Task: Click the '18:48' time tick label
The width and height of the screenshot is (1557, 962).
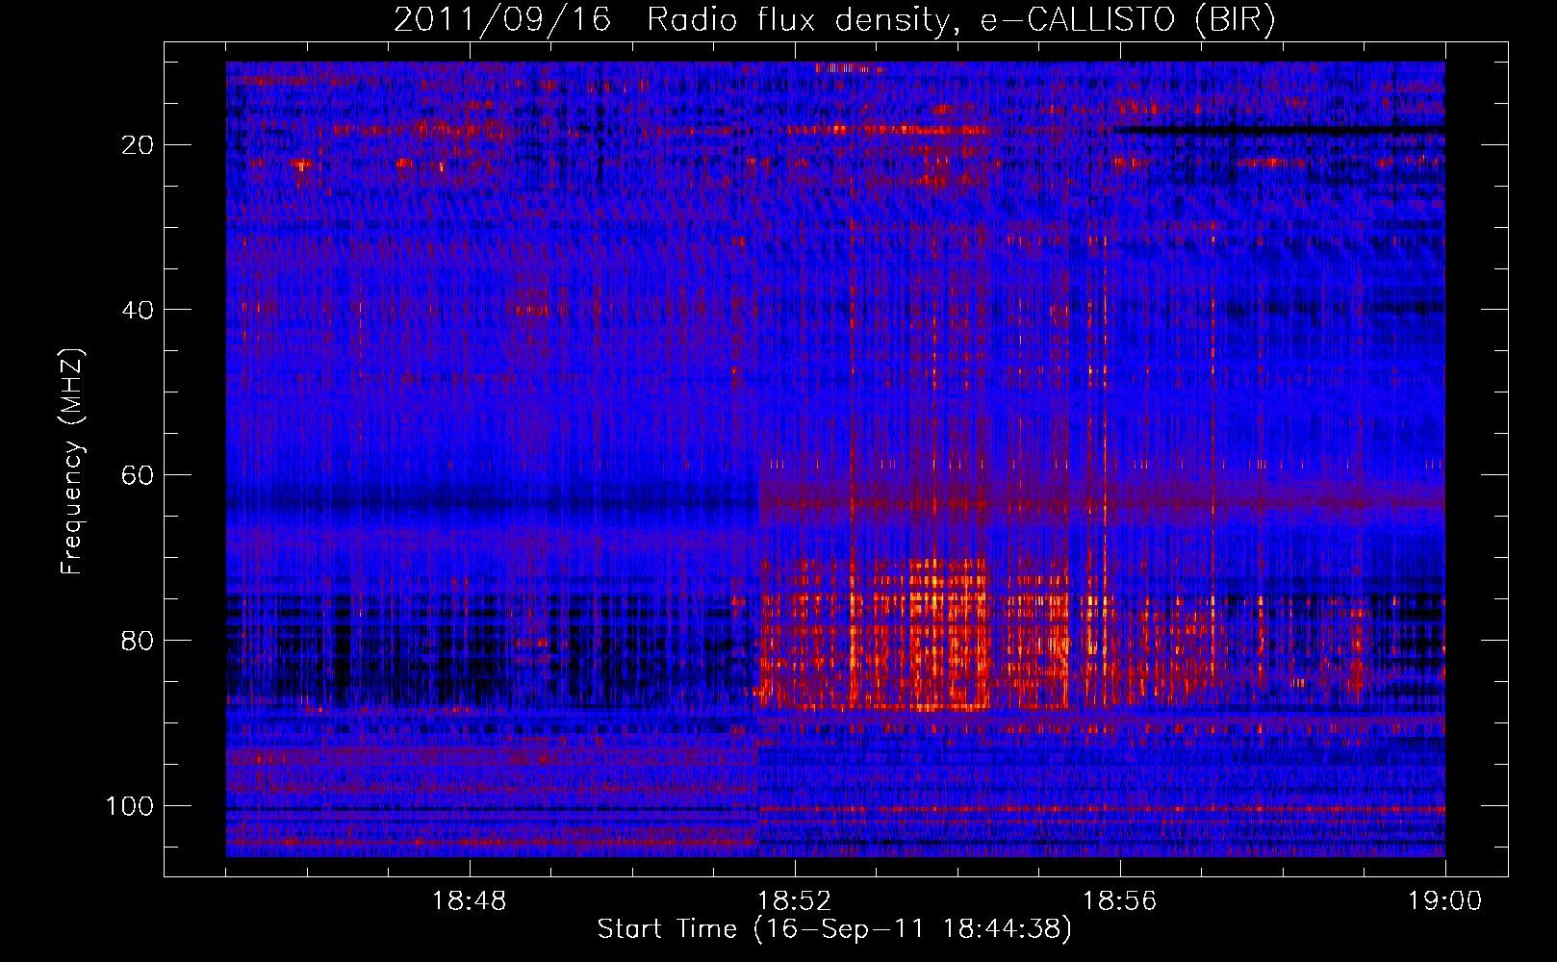Action: click(470, 901)
